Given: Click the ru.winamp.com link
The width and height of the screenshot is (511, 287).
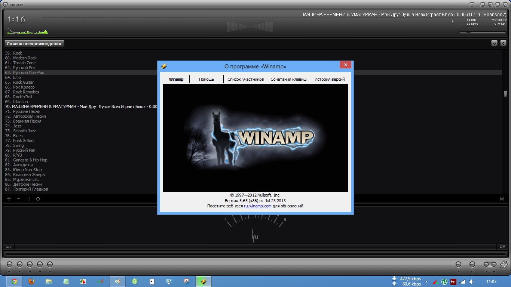Looking at the screenshot, I should (x=257, y=206).
